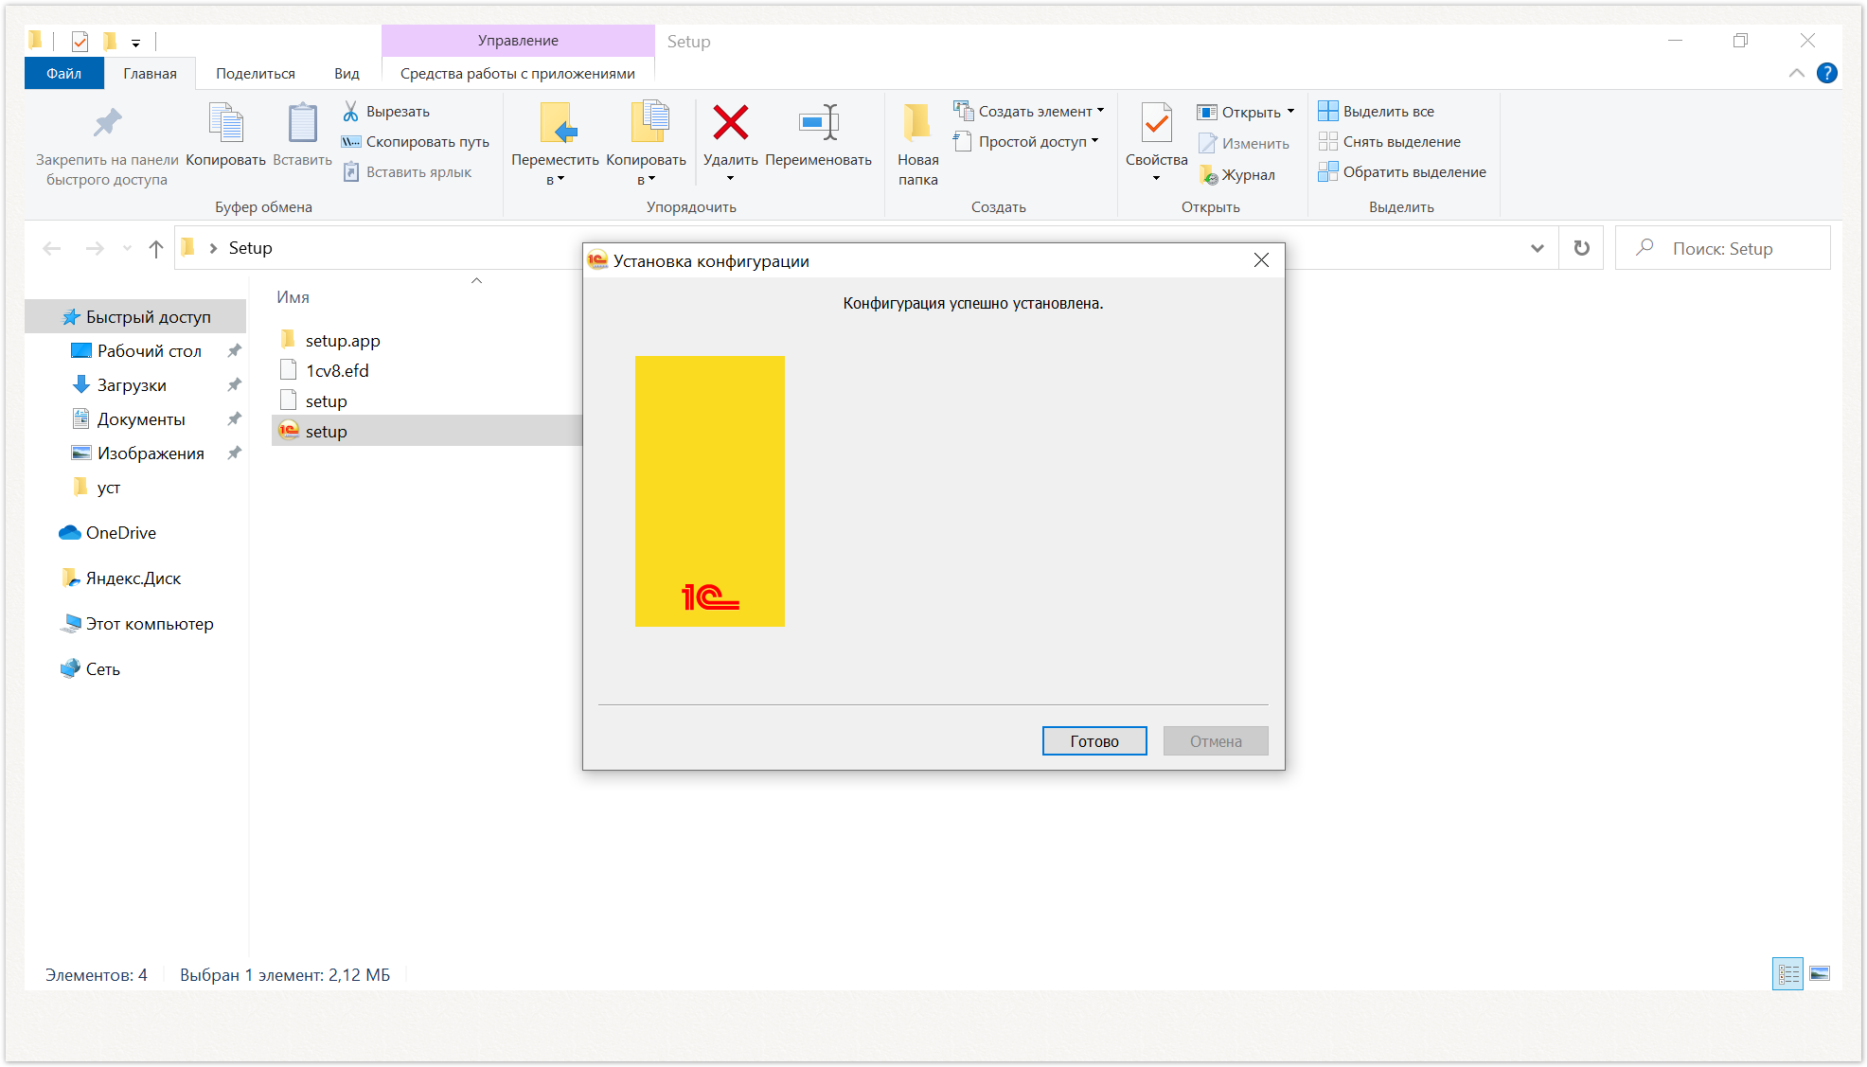The image size is (1867, 1067).
Task: Open the address bar history dropdown
Action: click(x=1538, y=248)
